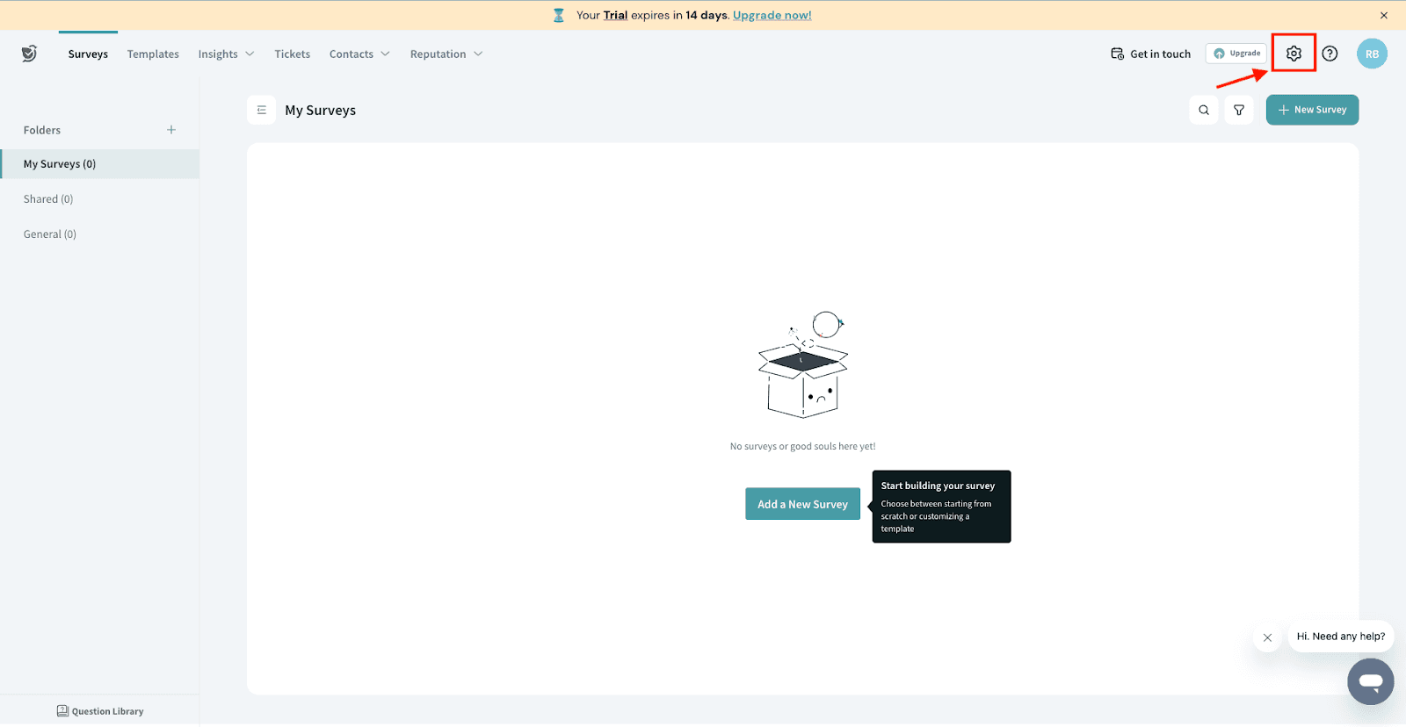Open the settings gear icon
The image size is (1406, 727).
(x=1294, y=54)
